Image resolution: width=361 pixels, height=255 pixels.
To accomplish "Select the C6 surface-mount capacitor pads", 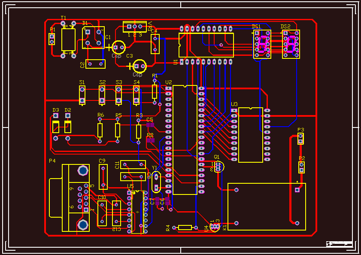I will pos(167,201).
